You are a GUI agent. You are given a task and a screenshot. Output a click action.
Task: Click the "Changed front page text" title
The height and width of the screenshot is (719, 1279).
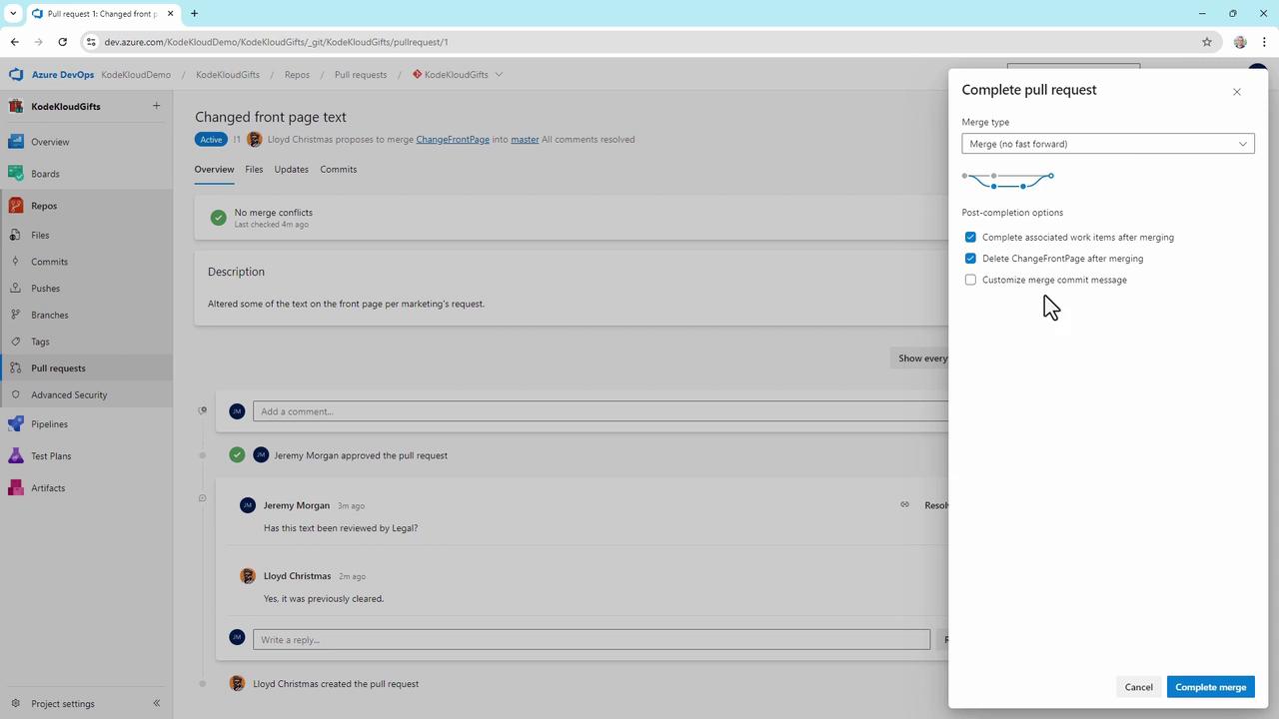tap(271, 117)
